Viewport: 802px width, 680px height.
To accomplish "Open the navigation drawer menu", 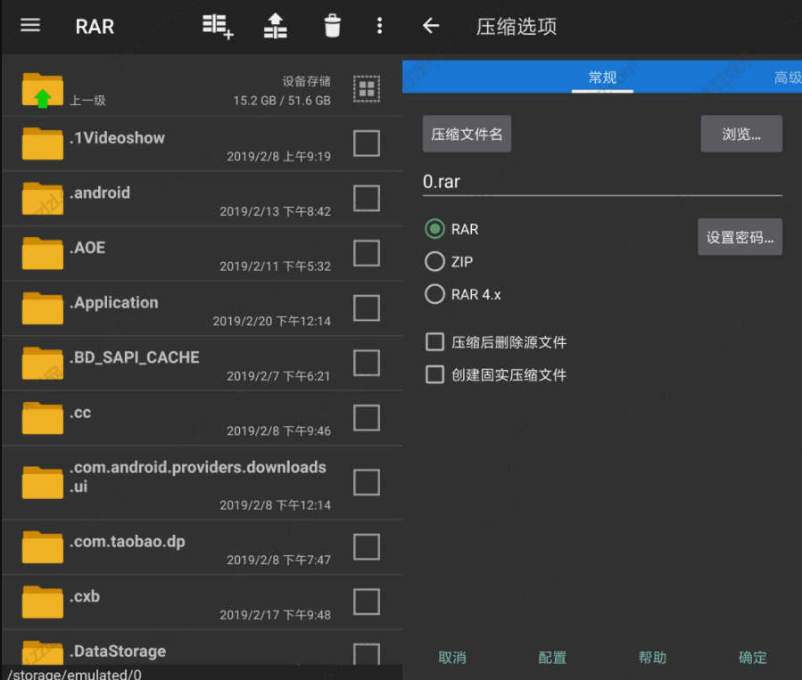I will click(x=29, y=26).
